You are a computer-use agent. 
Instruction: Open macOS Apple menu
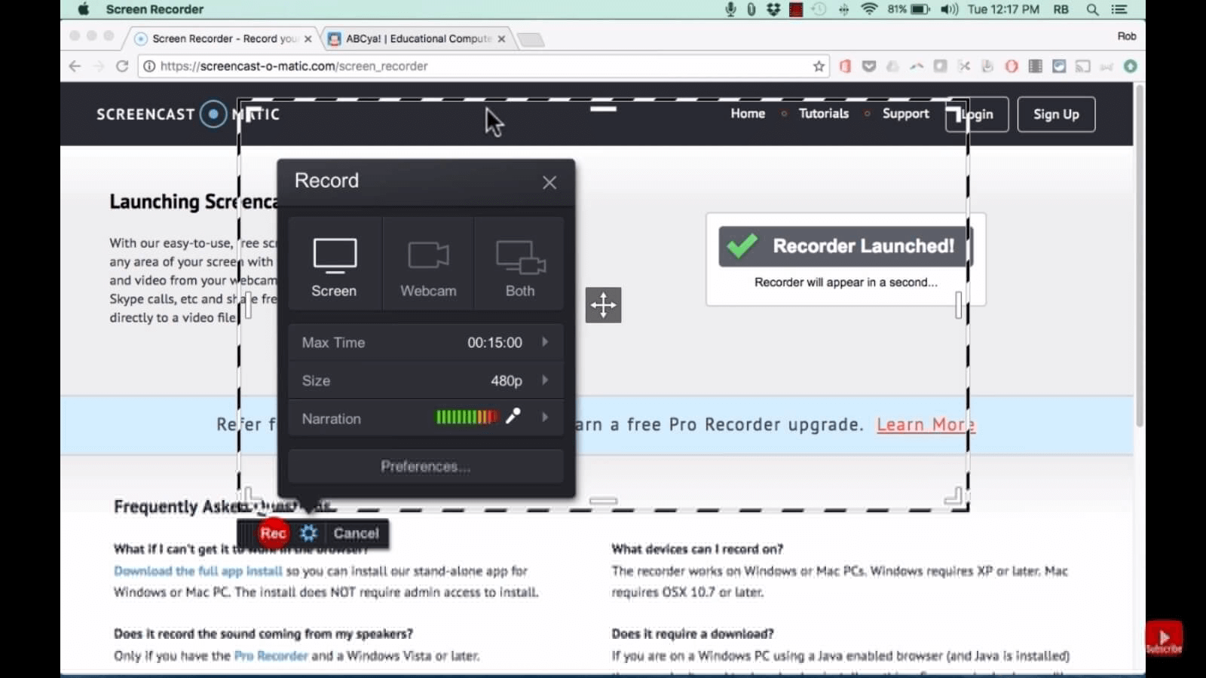[83, 9]
